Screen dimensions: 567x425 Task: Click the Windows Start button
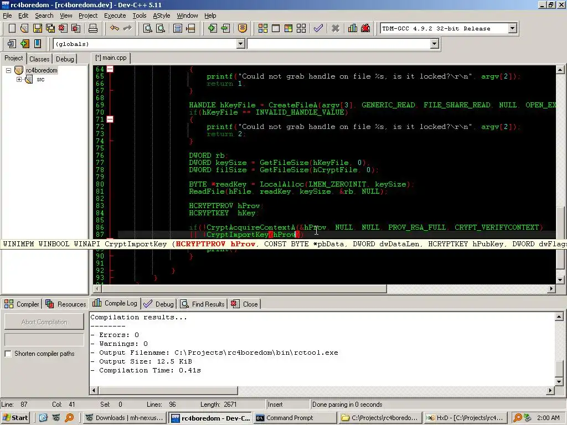pyautogui.click(x=16, y=418)
